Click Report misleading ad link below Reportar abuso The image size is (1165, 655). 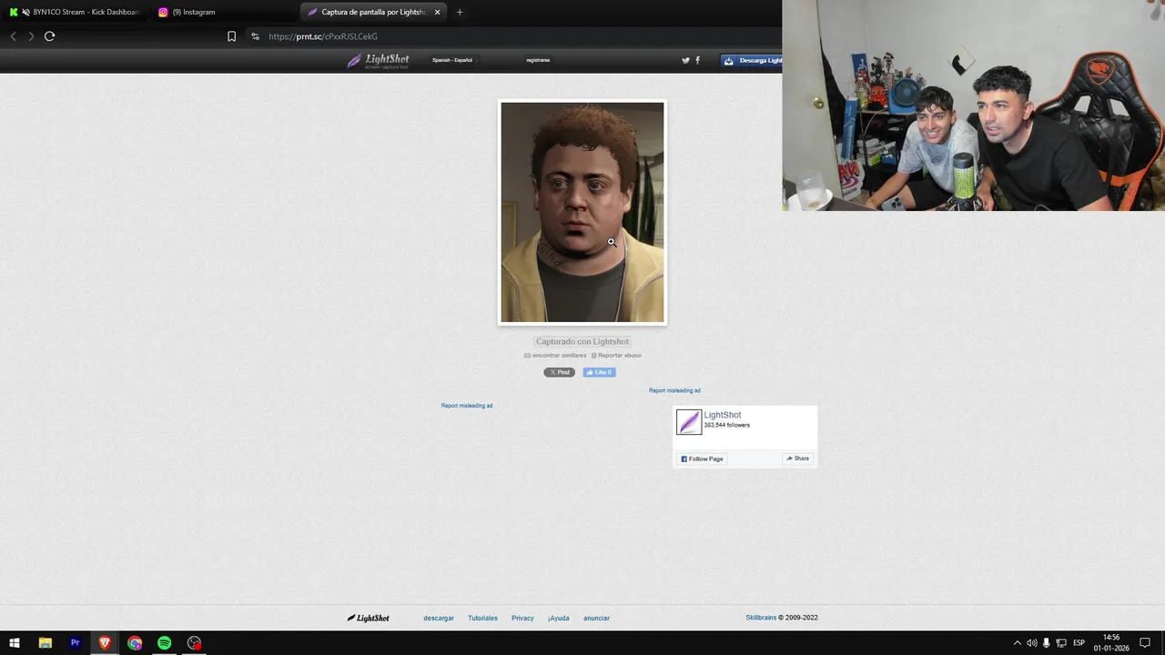coord(467,406)
